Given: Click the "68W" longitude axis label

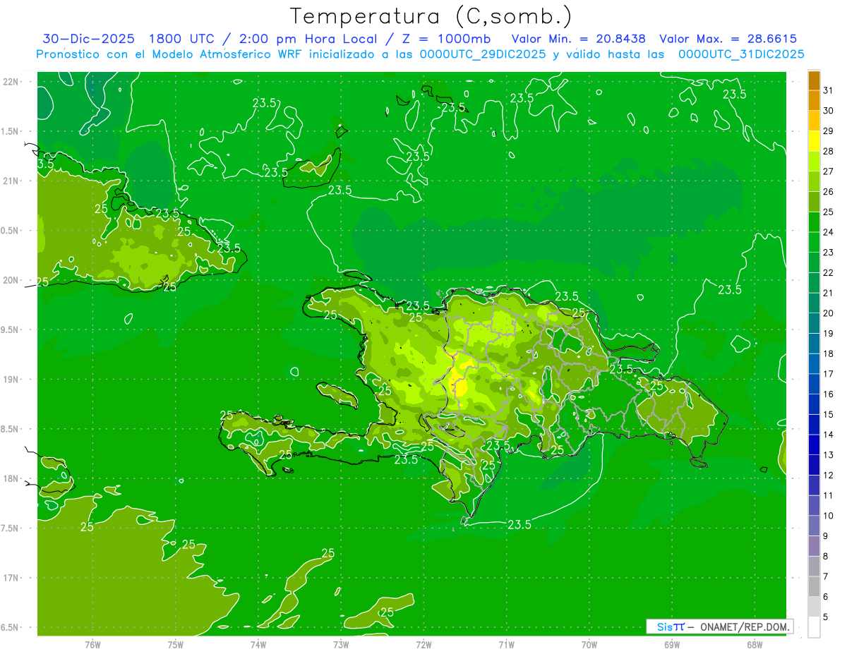Looking at the screenshot, I should coord(755,644).
